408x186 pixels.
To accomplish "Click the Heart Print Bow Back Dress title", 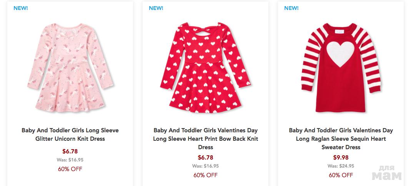I will (205, 139).
